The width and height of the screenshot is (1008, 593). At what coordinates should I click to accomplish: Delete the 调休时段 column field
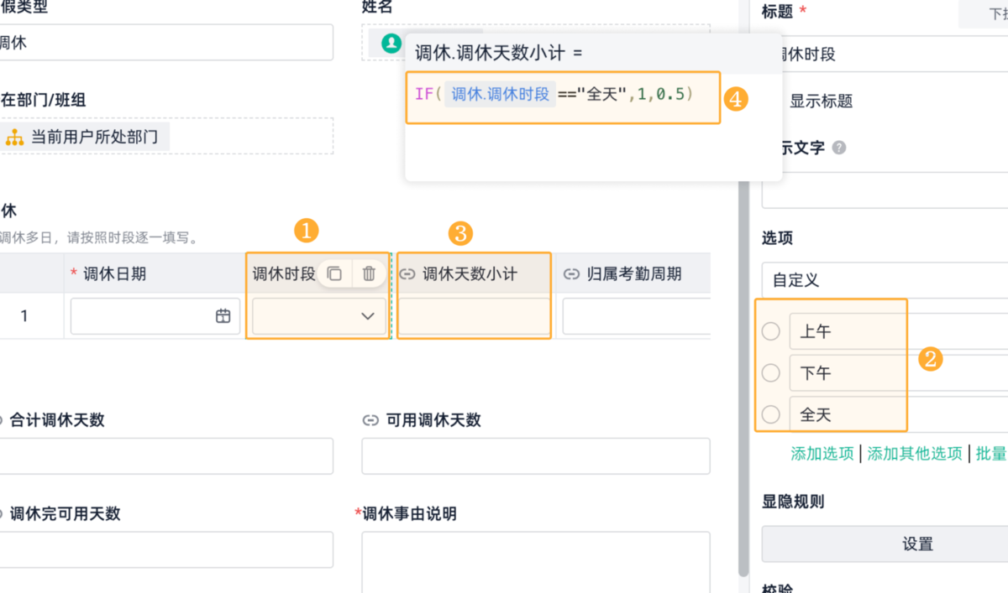pos(369,273)
